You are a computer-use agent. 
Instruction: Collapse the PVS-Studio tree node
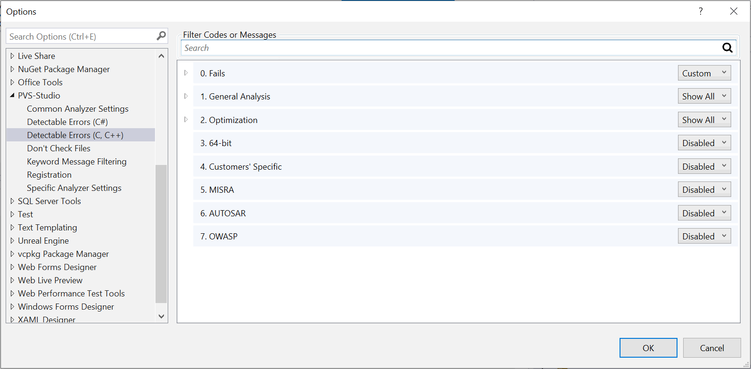pyautogui.click(x=12, y=95)
